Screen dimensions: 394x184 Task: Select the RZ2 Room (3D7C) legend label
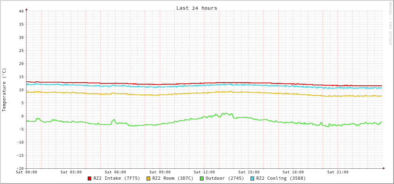click(173, 178)
